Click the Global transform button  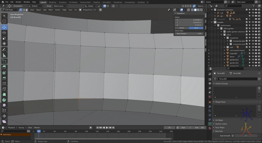click(x=182, y=28)
